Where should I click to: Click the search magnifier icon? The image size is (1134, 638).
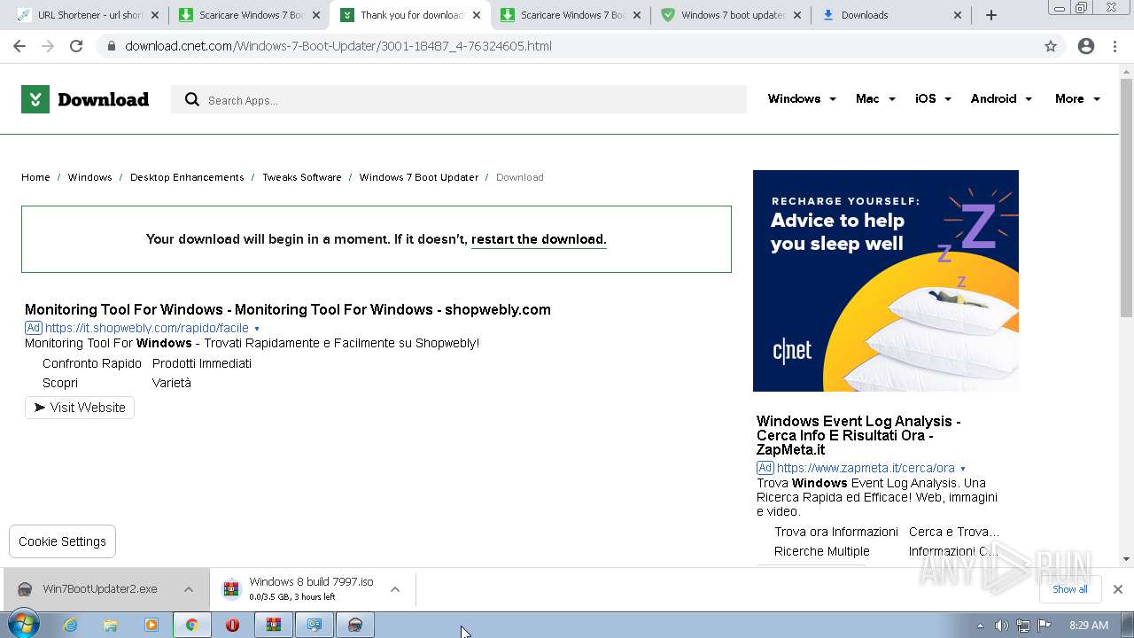(x=191, y=100)
